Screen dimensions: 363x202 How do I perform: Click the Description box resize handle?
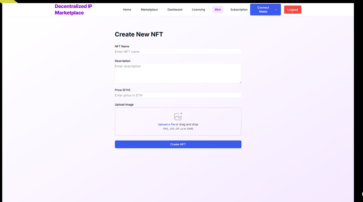pyautogui.click(x=240, y=82)
